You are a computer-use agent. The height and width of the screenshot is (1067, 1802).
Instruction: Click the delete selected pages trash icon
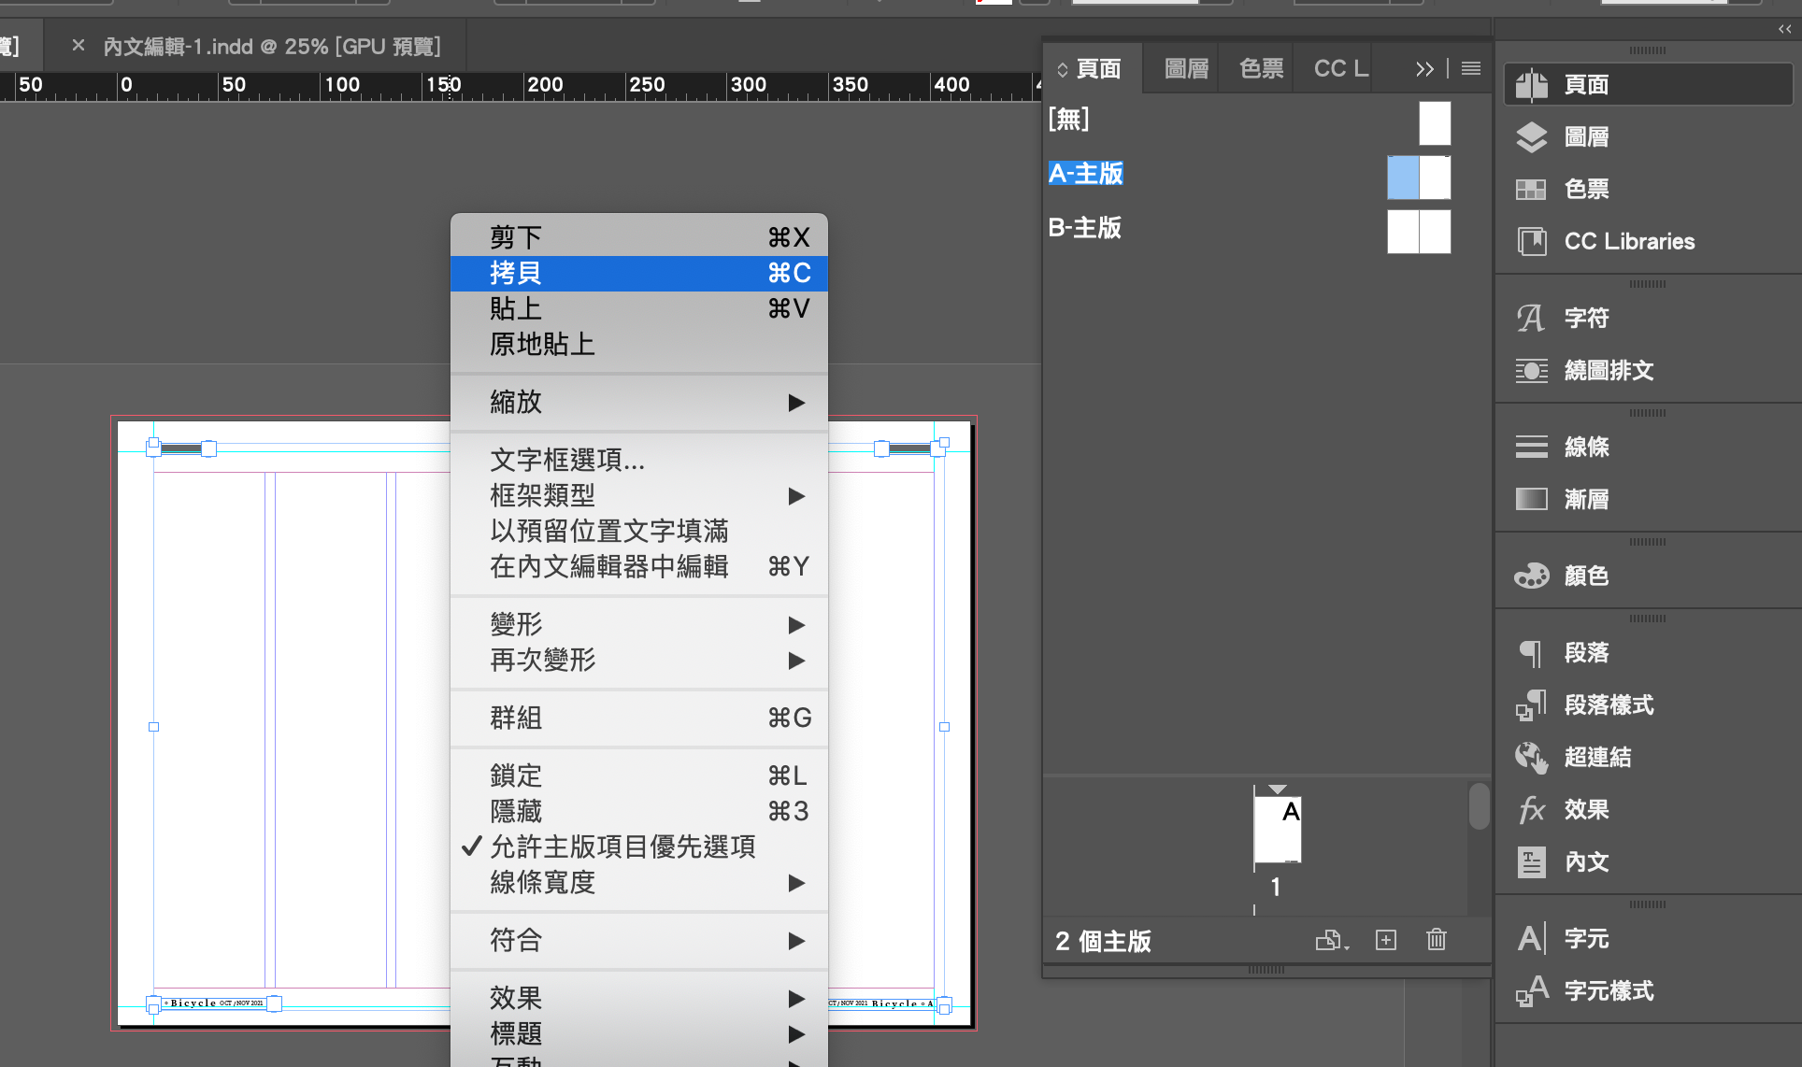coord(1437,940)
